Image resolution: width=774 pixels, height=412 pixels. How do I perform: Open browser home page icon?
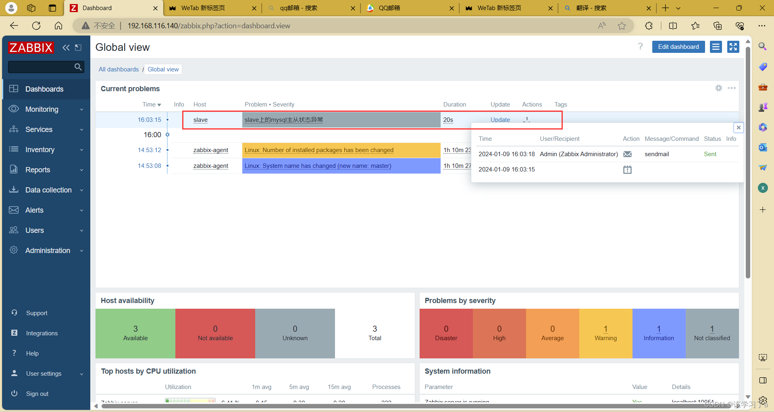click(58, 26)
